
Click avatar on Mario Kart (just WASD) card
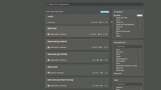tap(49, 60)
